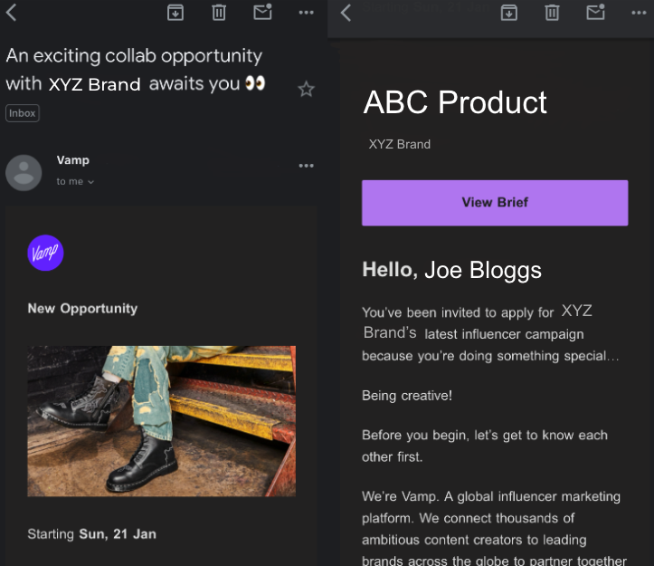Click the View Brief button
The width and height of the screenshot is (654, 566).
click(x=495, y=203)
